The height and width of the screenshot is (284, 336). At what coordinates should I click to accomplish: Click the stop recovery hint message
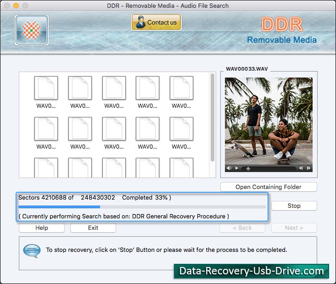click(x=167, y=250)
